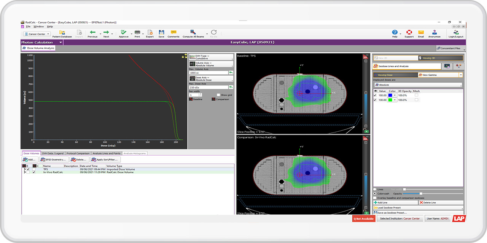Toggle the Show grid checkbox
The height and width of the screenshot is (243, 487).
click(x=218, y=95)
